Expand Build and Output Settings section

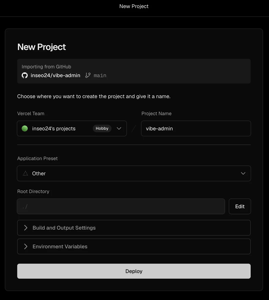(x=134, y=228)
